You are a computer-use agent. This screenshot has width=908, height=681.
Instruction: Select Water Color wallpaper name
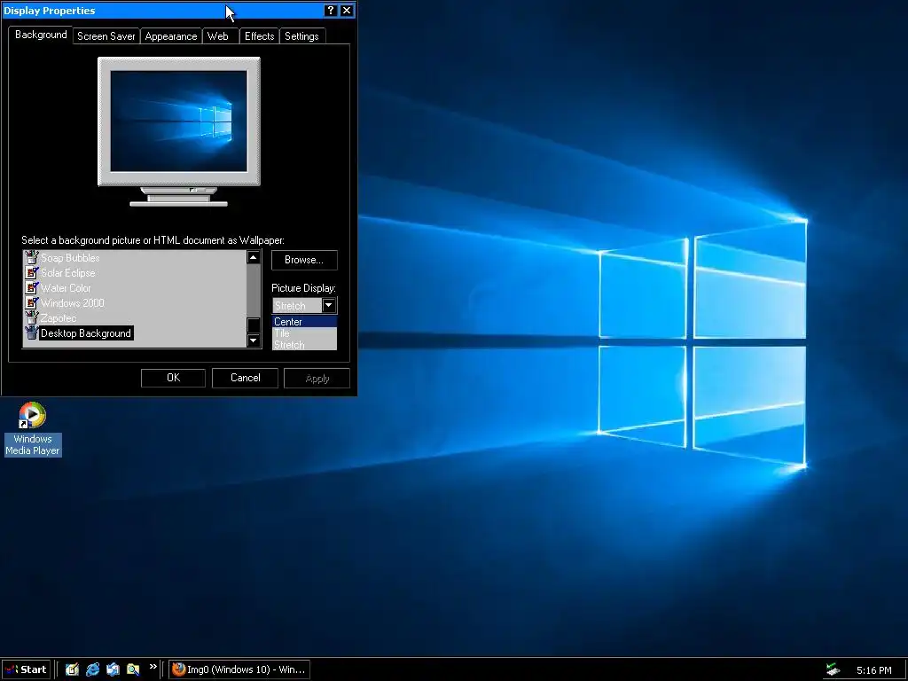coord(66,288)
